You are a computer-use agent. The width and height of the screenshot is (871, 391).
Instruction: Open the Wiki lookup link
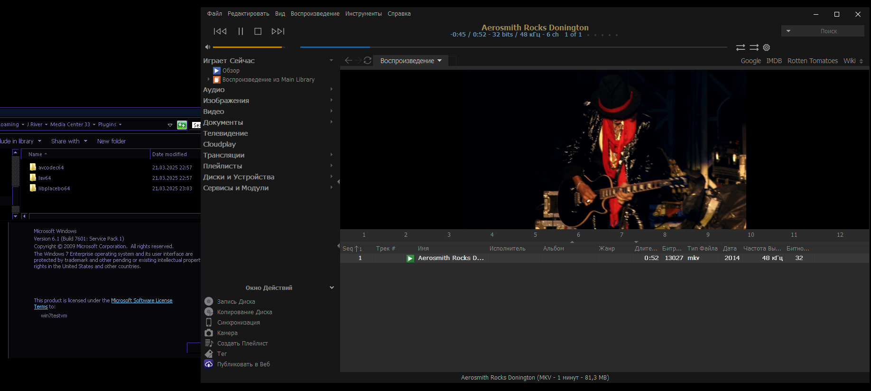[850, 61]
